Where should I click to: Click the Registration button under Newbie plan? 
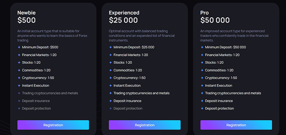pyautogui.click(x=53, y=125)
